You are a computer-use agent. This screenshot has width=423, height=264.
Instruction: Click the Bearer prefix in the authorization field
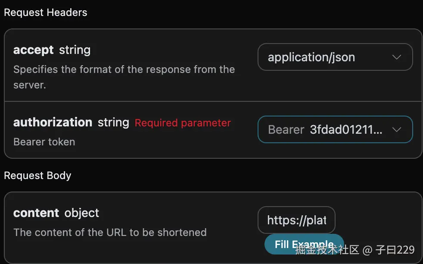point(286,130)
